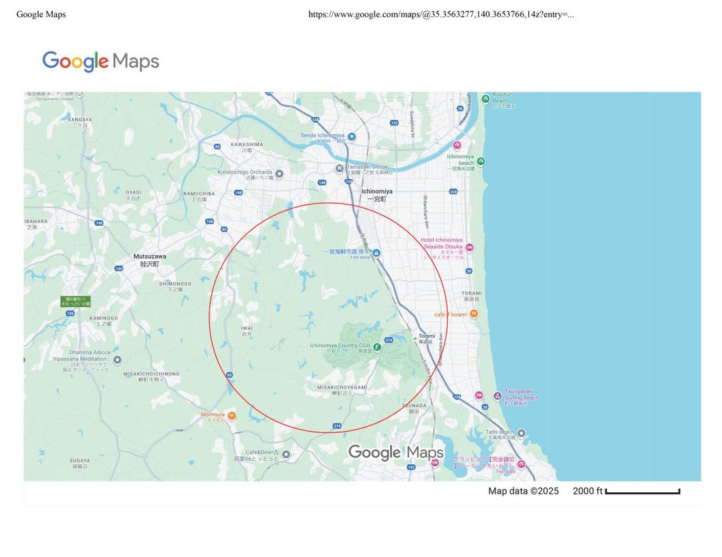Click the 'SUGAYA' area label
Image resolution: width=722 pixels, height=557 pixels.
[80, 460]
